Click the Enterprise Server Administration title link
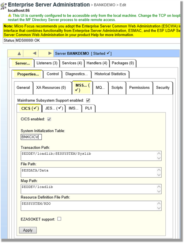 click(49, 5)
